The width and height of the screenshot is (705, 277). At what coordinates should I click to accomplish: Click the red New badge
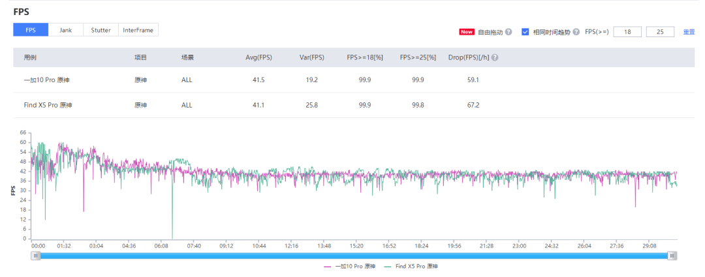pos(467,32)
